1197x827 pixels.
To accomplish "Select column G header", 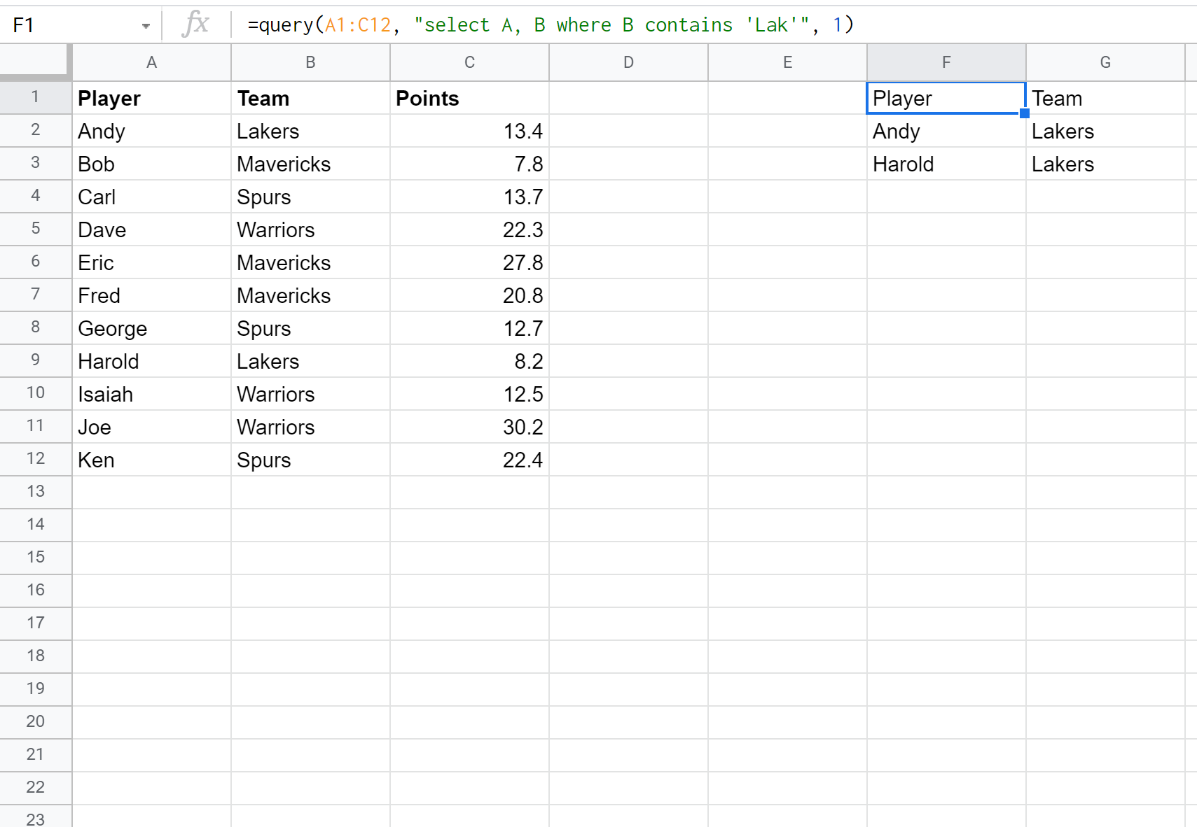I will click(1105, 62).
